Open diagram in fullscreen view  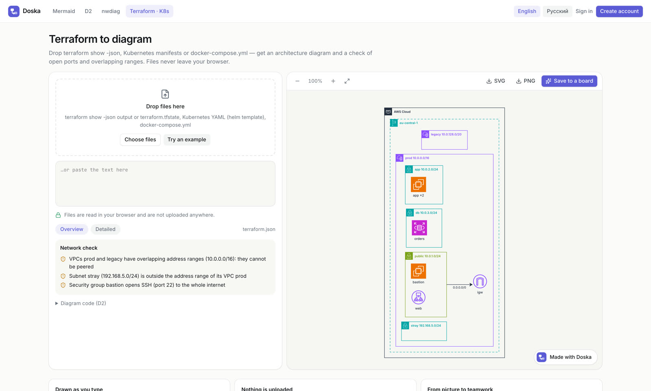pyautogui.click(x=347, y=81)
